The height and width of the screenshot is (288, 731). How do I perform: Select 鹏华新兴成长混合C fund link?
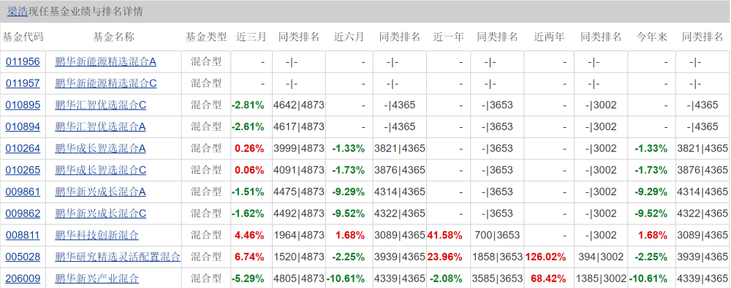coord(100,213)
